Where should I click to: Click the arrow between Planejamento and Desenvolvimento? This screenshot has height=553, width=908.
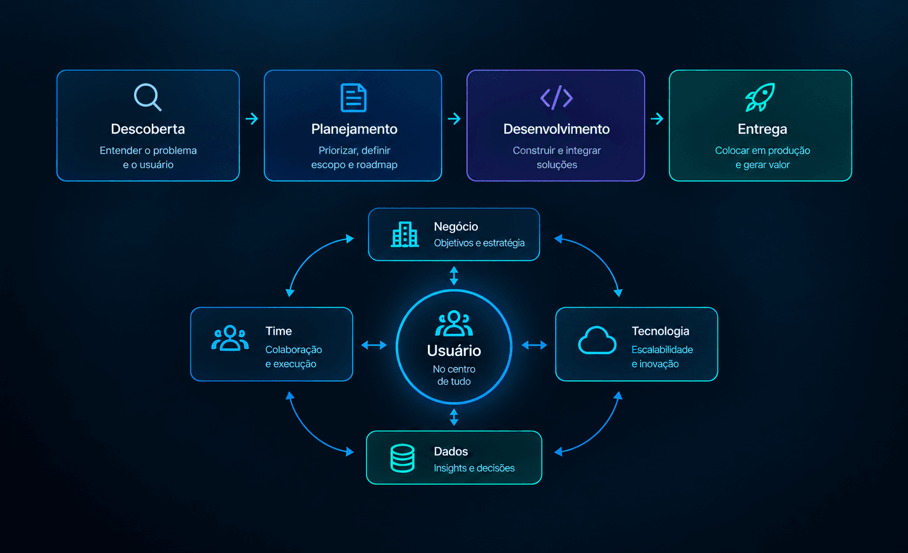454,119
